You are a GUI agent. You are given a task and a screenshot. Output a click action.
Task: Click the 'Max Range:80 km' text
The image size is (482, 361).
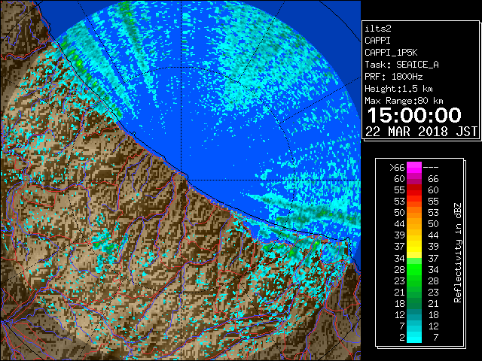404,101
